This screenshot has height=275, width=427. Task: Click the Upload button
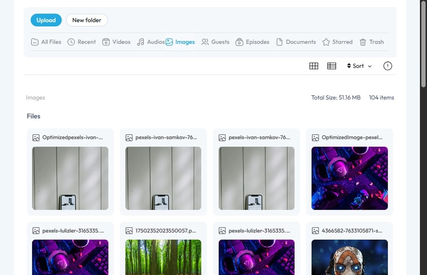click(46, 20)
